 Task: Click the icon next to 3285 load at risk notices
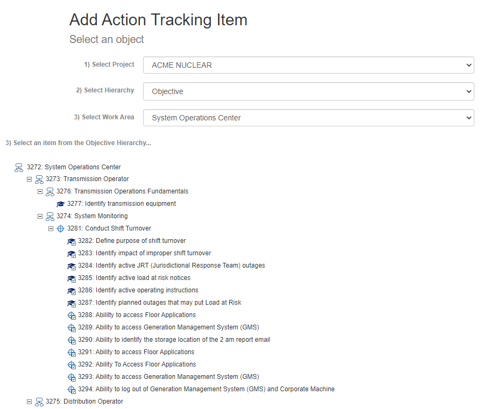72,278
